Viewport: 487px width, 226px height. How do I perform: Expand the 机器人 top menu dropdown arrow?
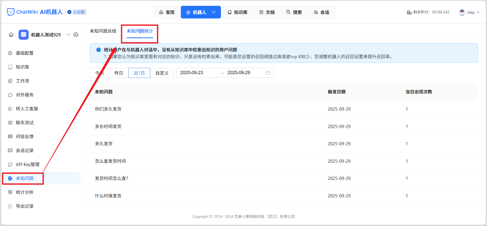[214, 12]
